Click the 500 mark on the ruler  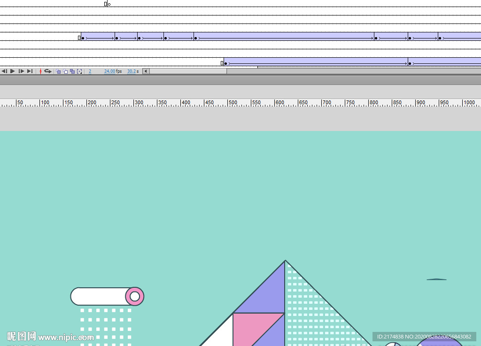(232, 102)
